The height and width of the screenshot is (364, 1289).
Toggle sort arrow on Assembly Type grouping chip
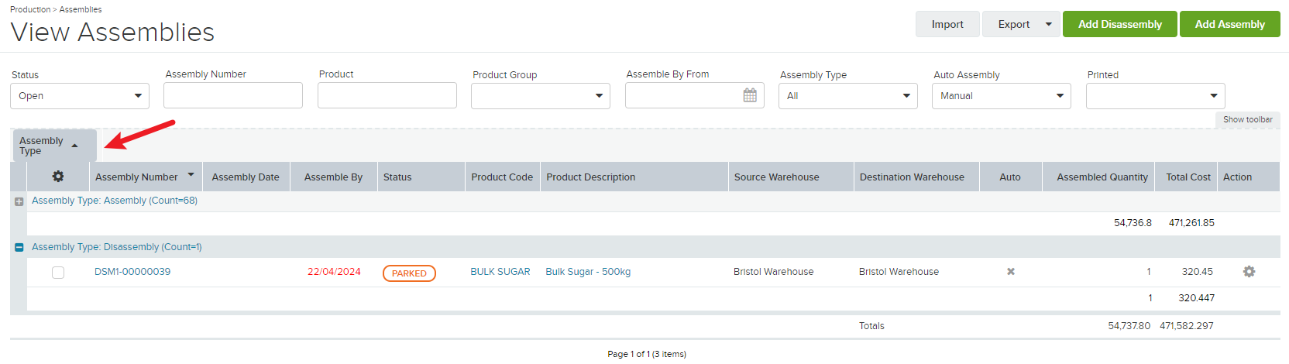click(x=74, y=146)
